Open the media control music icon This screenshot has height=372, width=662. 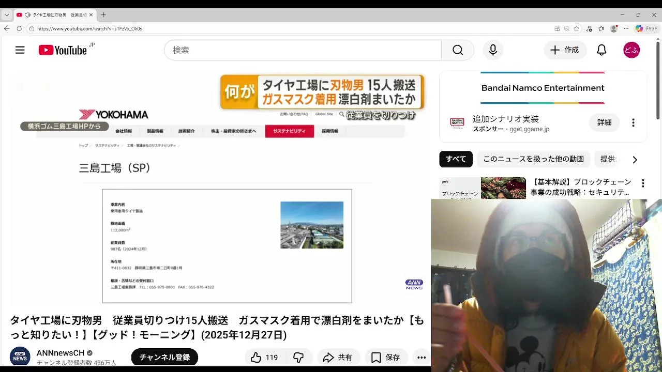(x=590, y=28)
